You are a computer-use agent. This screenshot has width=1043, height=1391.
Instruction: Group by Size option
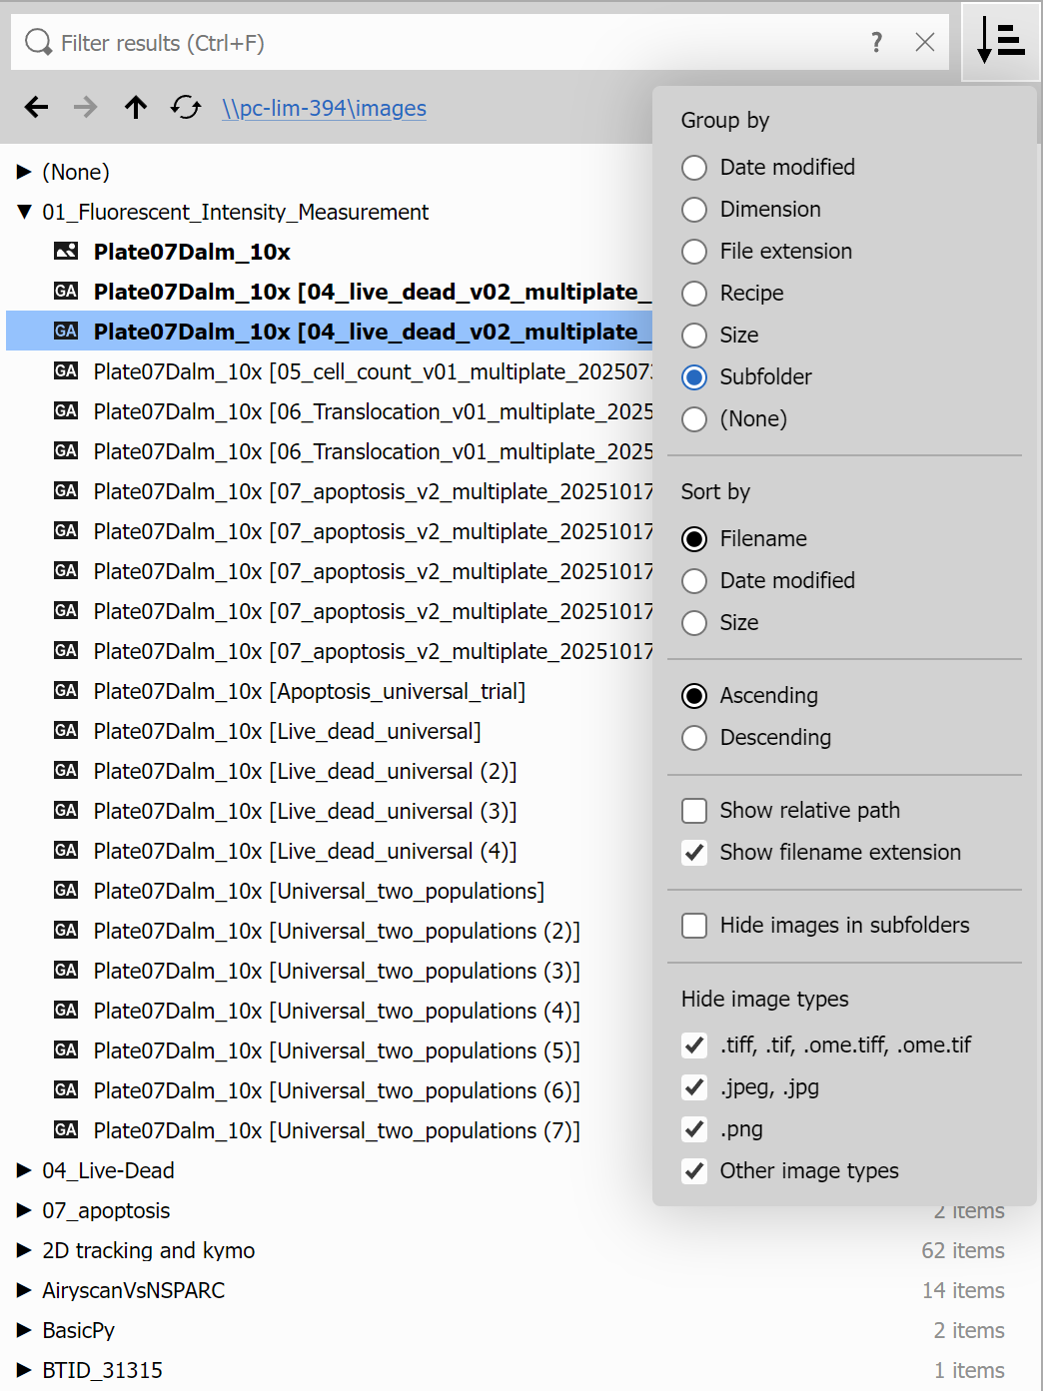click(720, 335)
